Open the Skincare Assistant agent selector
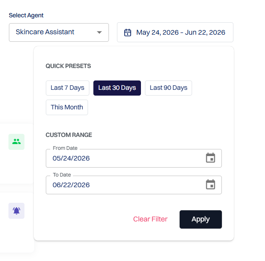The image size is (265, 261). pos(59,32)
